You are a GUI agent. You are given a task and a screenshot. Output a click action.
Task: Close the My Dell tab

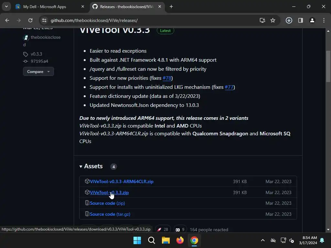(x=83, y=6)
